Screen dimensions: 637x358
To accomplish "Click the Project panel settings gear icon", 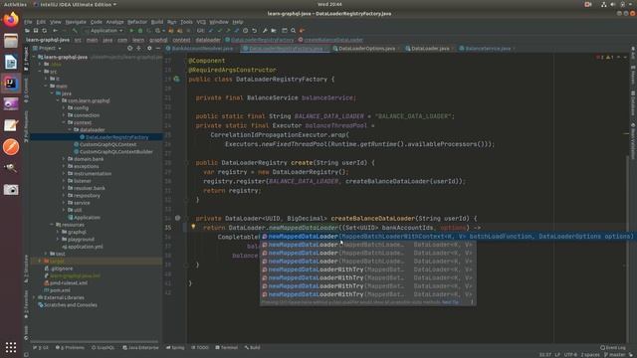I will tap(149, 49).
